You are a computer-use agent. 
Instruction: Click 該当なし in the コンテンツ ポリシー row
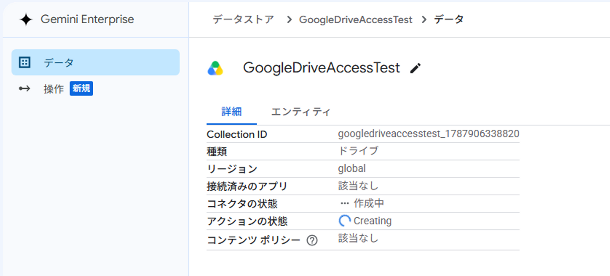point(358,238)
